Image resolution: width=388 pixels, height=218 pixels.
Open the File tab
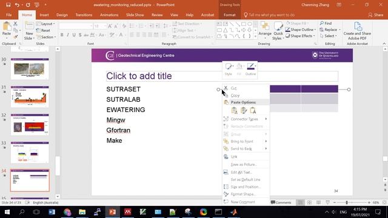tap(9, 15)
